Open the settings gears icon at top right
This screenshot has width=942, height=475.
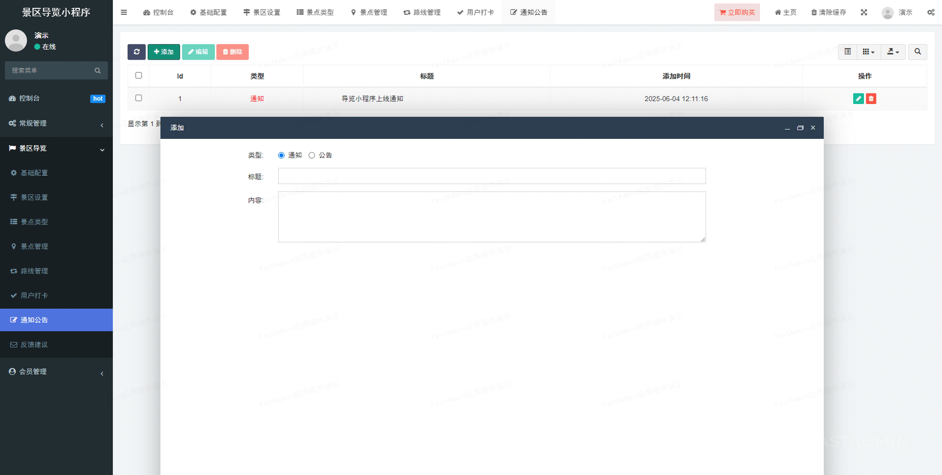click(930, 12)
